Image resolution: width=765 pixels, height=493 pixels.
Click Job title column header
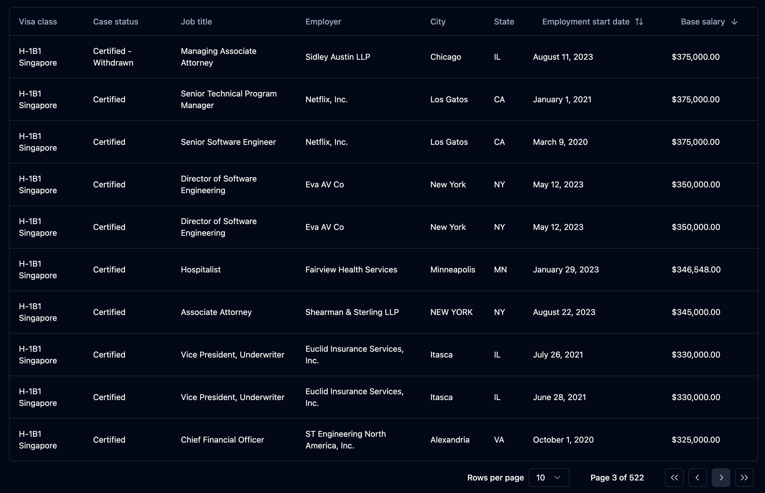[196, 22]
